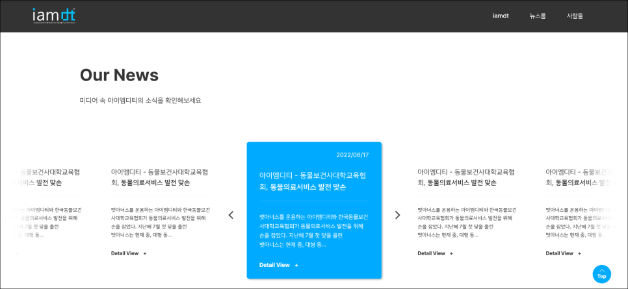The image size is (628, 289).
Task: Select the blue card's excerpt starting 벳아너스를
Action: [314, 231]
